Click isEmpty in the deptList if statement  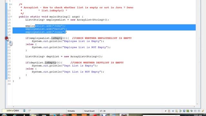pos(51,63)
